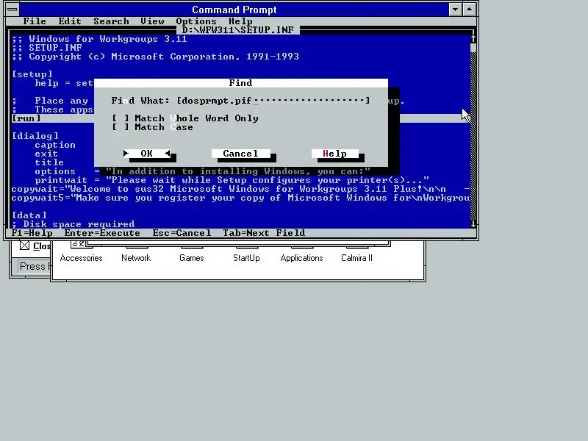
Task: Click the [setup] section header
Action: pyautogui.click(x=32, y=74)
